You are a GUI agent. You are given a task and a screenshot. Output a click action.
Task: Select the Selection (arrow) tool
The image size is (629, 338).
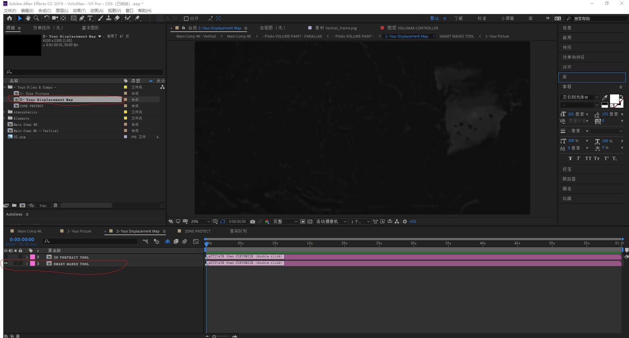(20, 18)
